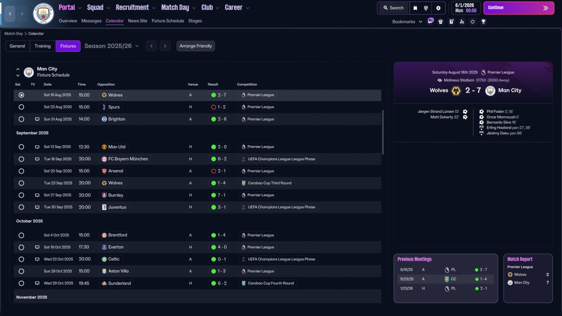Click the shirt icon in bookmarks bar
The width and height of the screenshot is (562, 316).
[441, 22]
